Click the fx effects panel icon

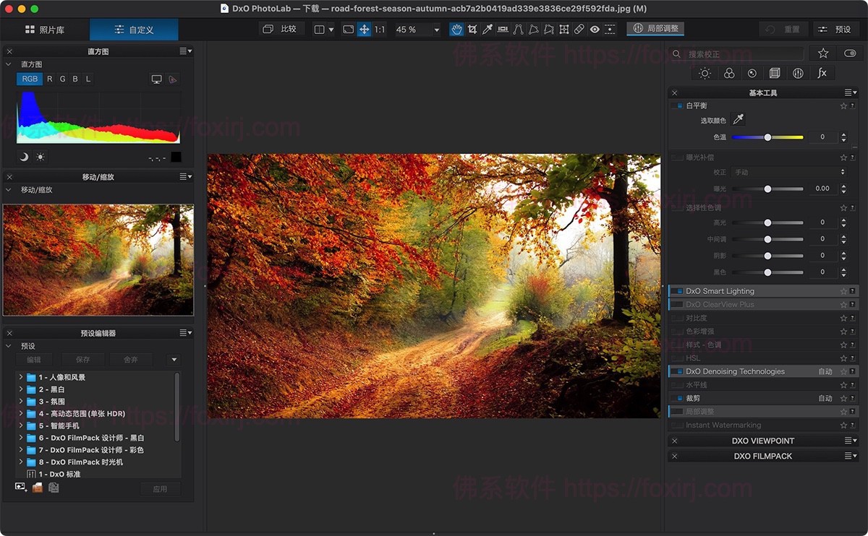tap(822, 72)
